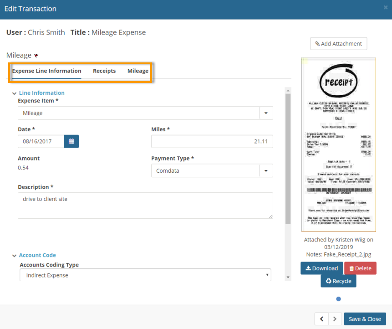The image size is (392, 329).
Task: Close the Edit Transaction dialog
Action: (x=386, y=8)
